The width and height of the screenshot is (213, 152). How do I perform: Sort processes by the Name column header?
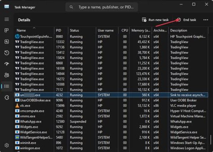21,30
